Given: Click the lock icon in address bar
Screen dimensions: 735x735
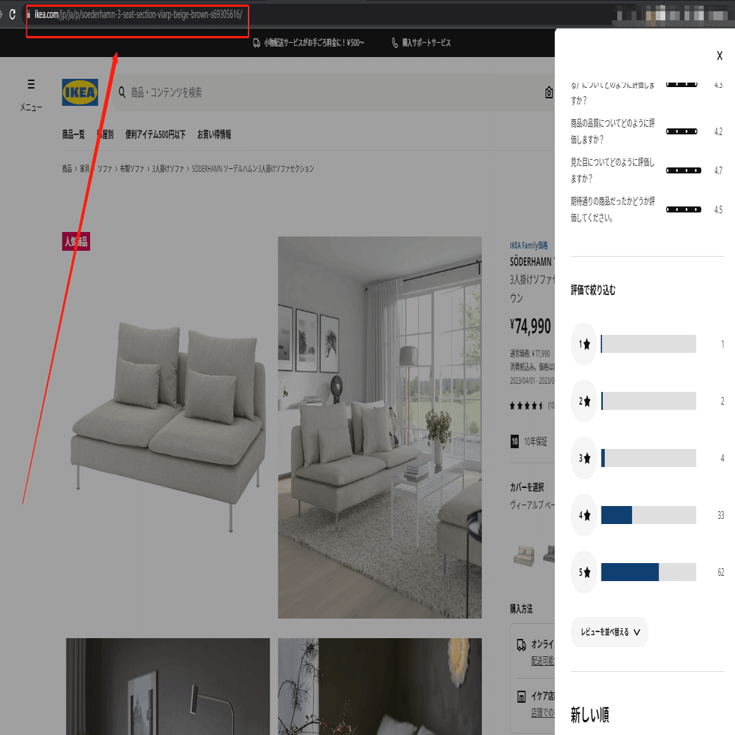Looking at the screenshot, I should (29, 14).
